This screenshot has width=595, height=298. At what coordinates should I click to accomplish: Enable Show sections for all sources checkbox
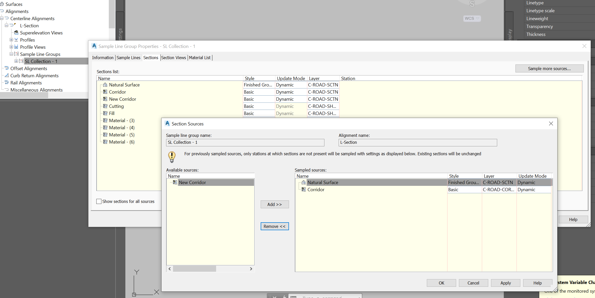coord(99,201)
